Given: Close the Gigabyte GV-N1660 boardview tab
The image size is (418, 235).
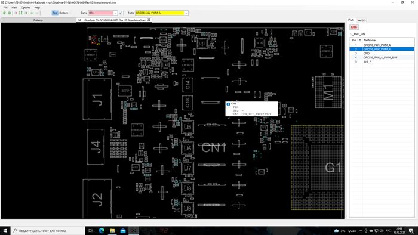Looking at the screenshot, I should (149, 20).
